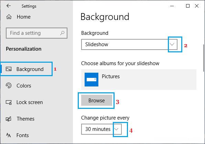Click the search magnifier icon
The image size is (205, 144).
(x=62, y=33)
